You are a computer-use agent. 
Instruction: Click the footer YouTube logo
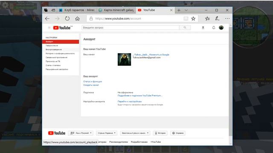(57, 133)
